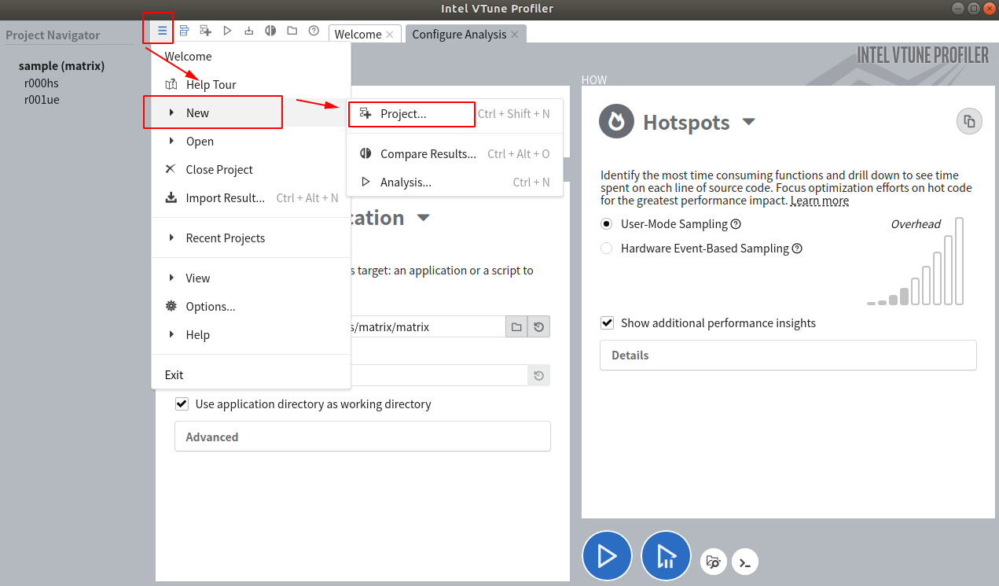The width and height of the screenshot is (999, 586).
Task: Select Project... in New submenu
Action: [x=454, y=114]
